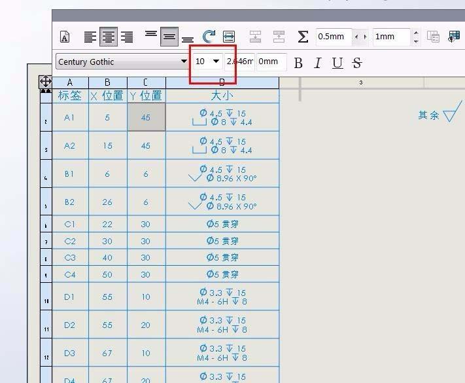Align text to bottom of cell
The image size is (465, 383).
point(188,39)
